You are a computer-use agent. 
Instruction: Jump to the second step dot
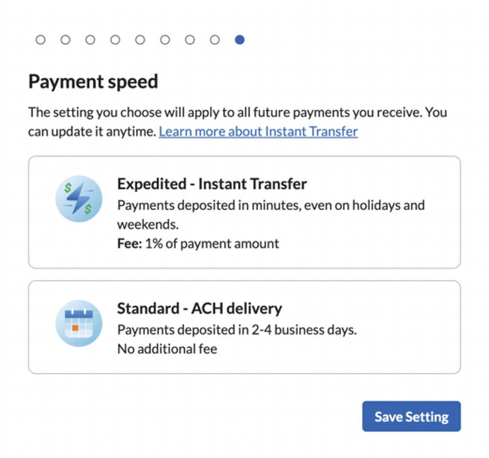pyautogui.click(x=65, y=40)
